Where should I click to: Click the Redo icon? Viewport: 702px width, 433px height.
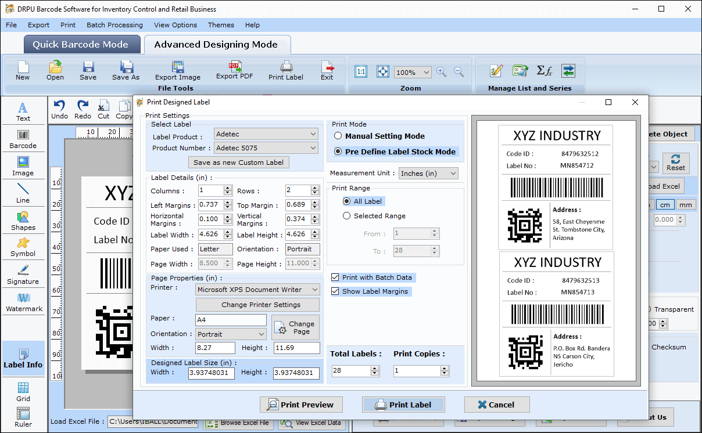(x=83, y=109)
